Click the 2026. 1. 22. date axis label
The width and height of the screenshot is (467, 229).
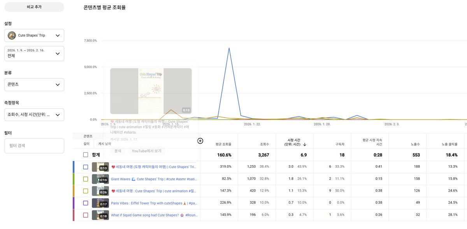[x=252, y=124]
